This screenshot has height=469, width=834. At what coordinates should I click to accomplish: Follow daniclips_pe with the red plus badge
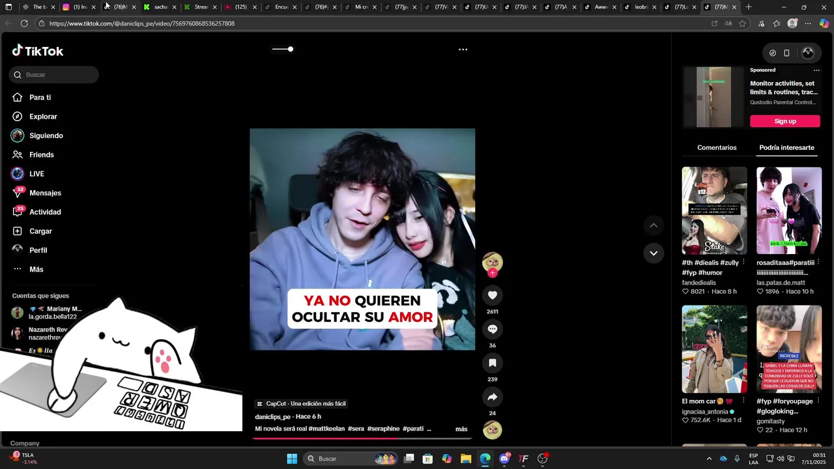[x=492, y=273]
